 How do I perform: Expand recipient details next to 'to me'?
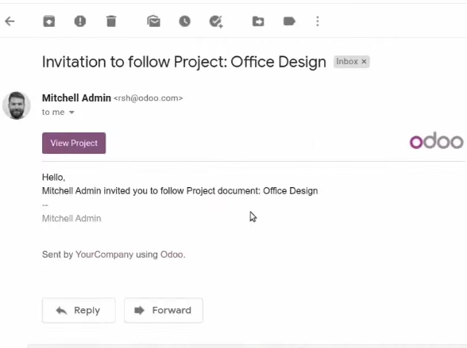click(x=71, y=113)
